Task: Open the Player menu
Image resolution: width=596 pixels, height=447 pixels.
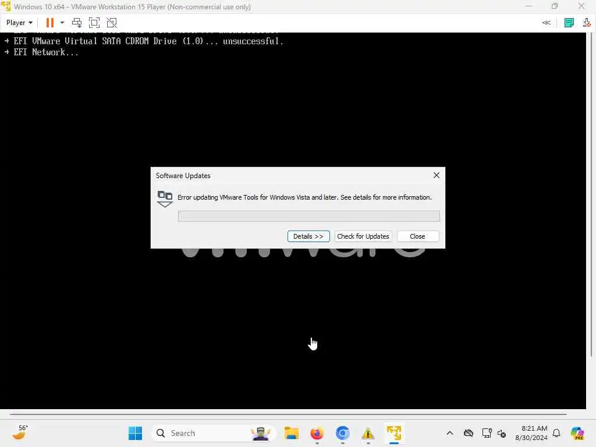Action: click(x=19, y=23)
